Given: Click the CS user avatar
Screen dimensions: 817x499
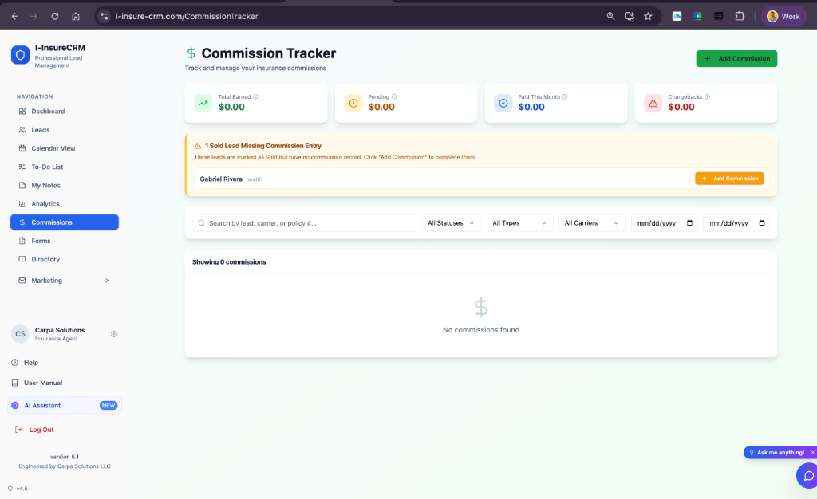Looking at the screenshot, I should coord(20,334).
